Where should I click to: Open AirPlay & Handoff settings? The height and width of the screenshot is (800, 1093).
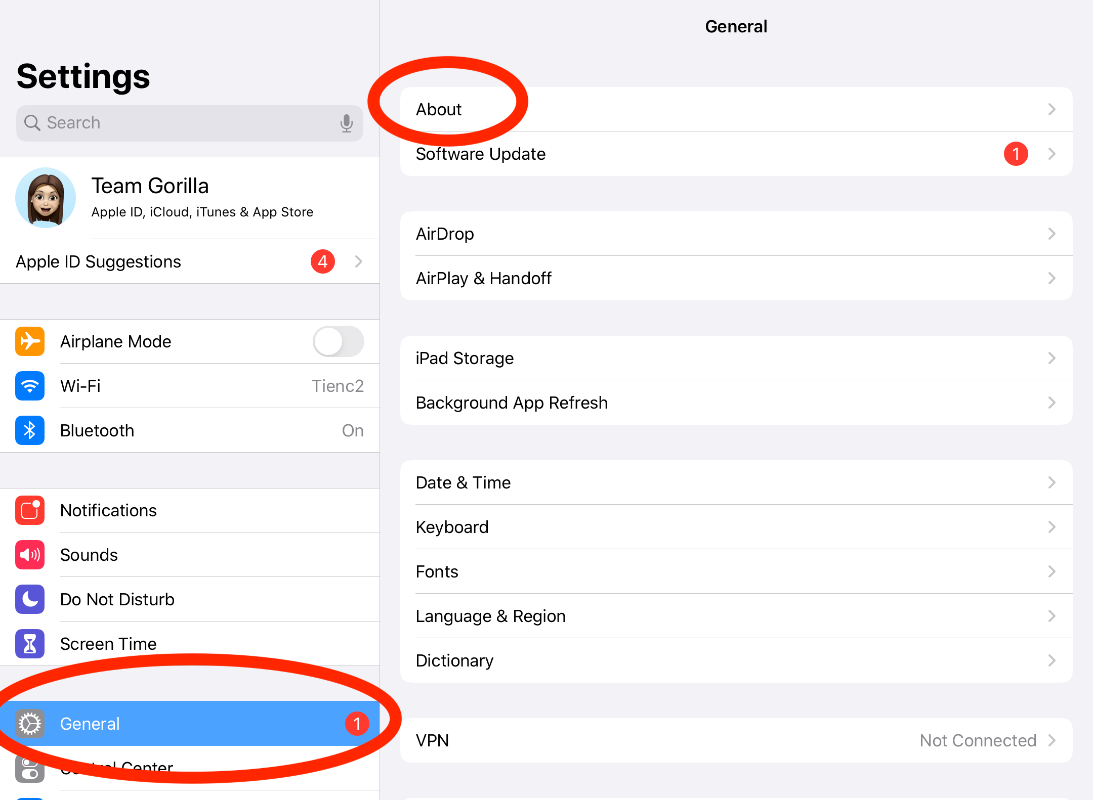click(x=736, y=278)
